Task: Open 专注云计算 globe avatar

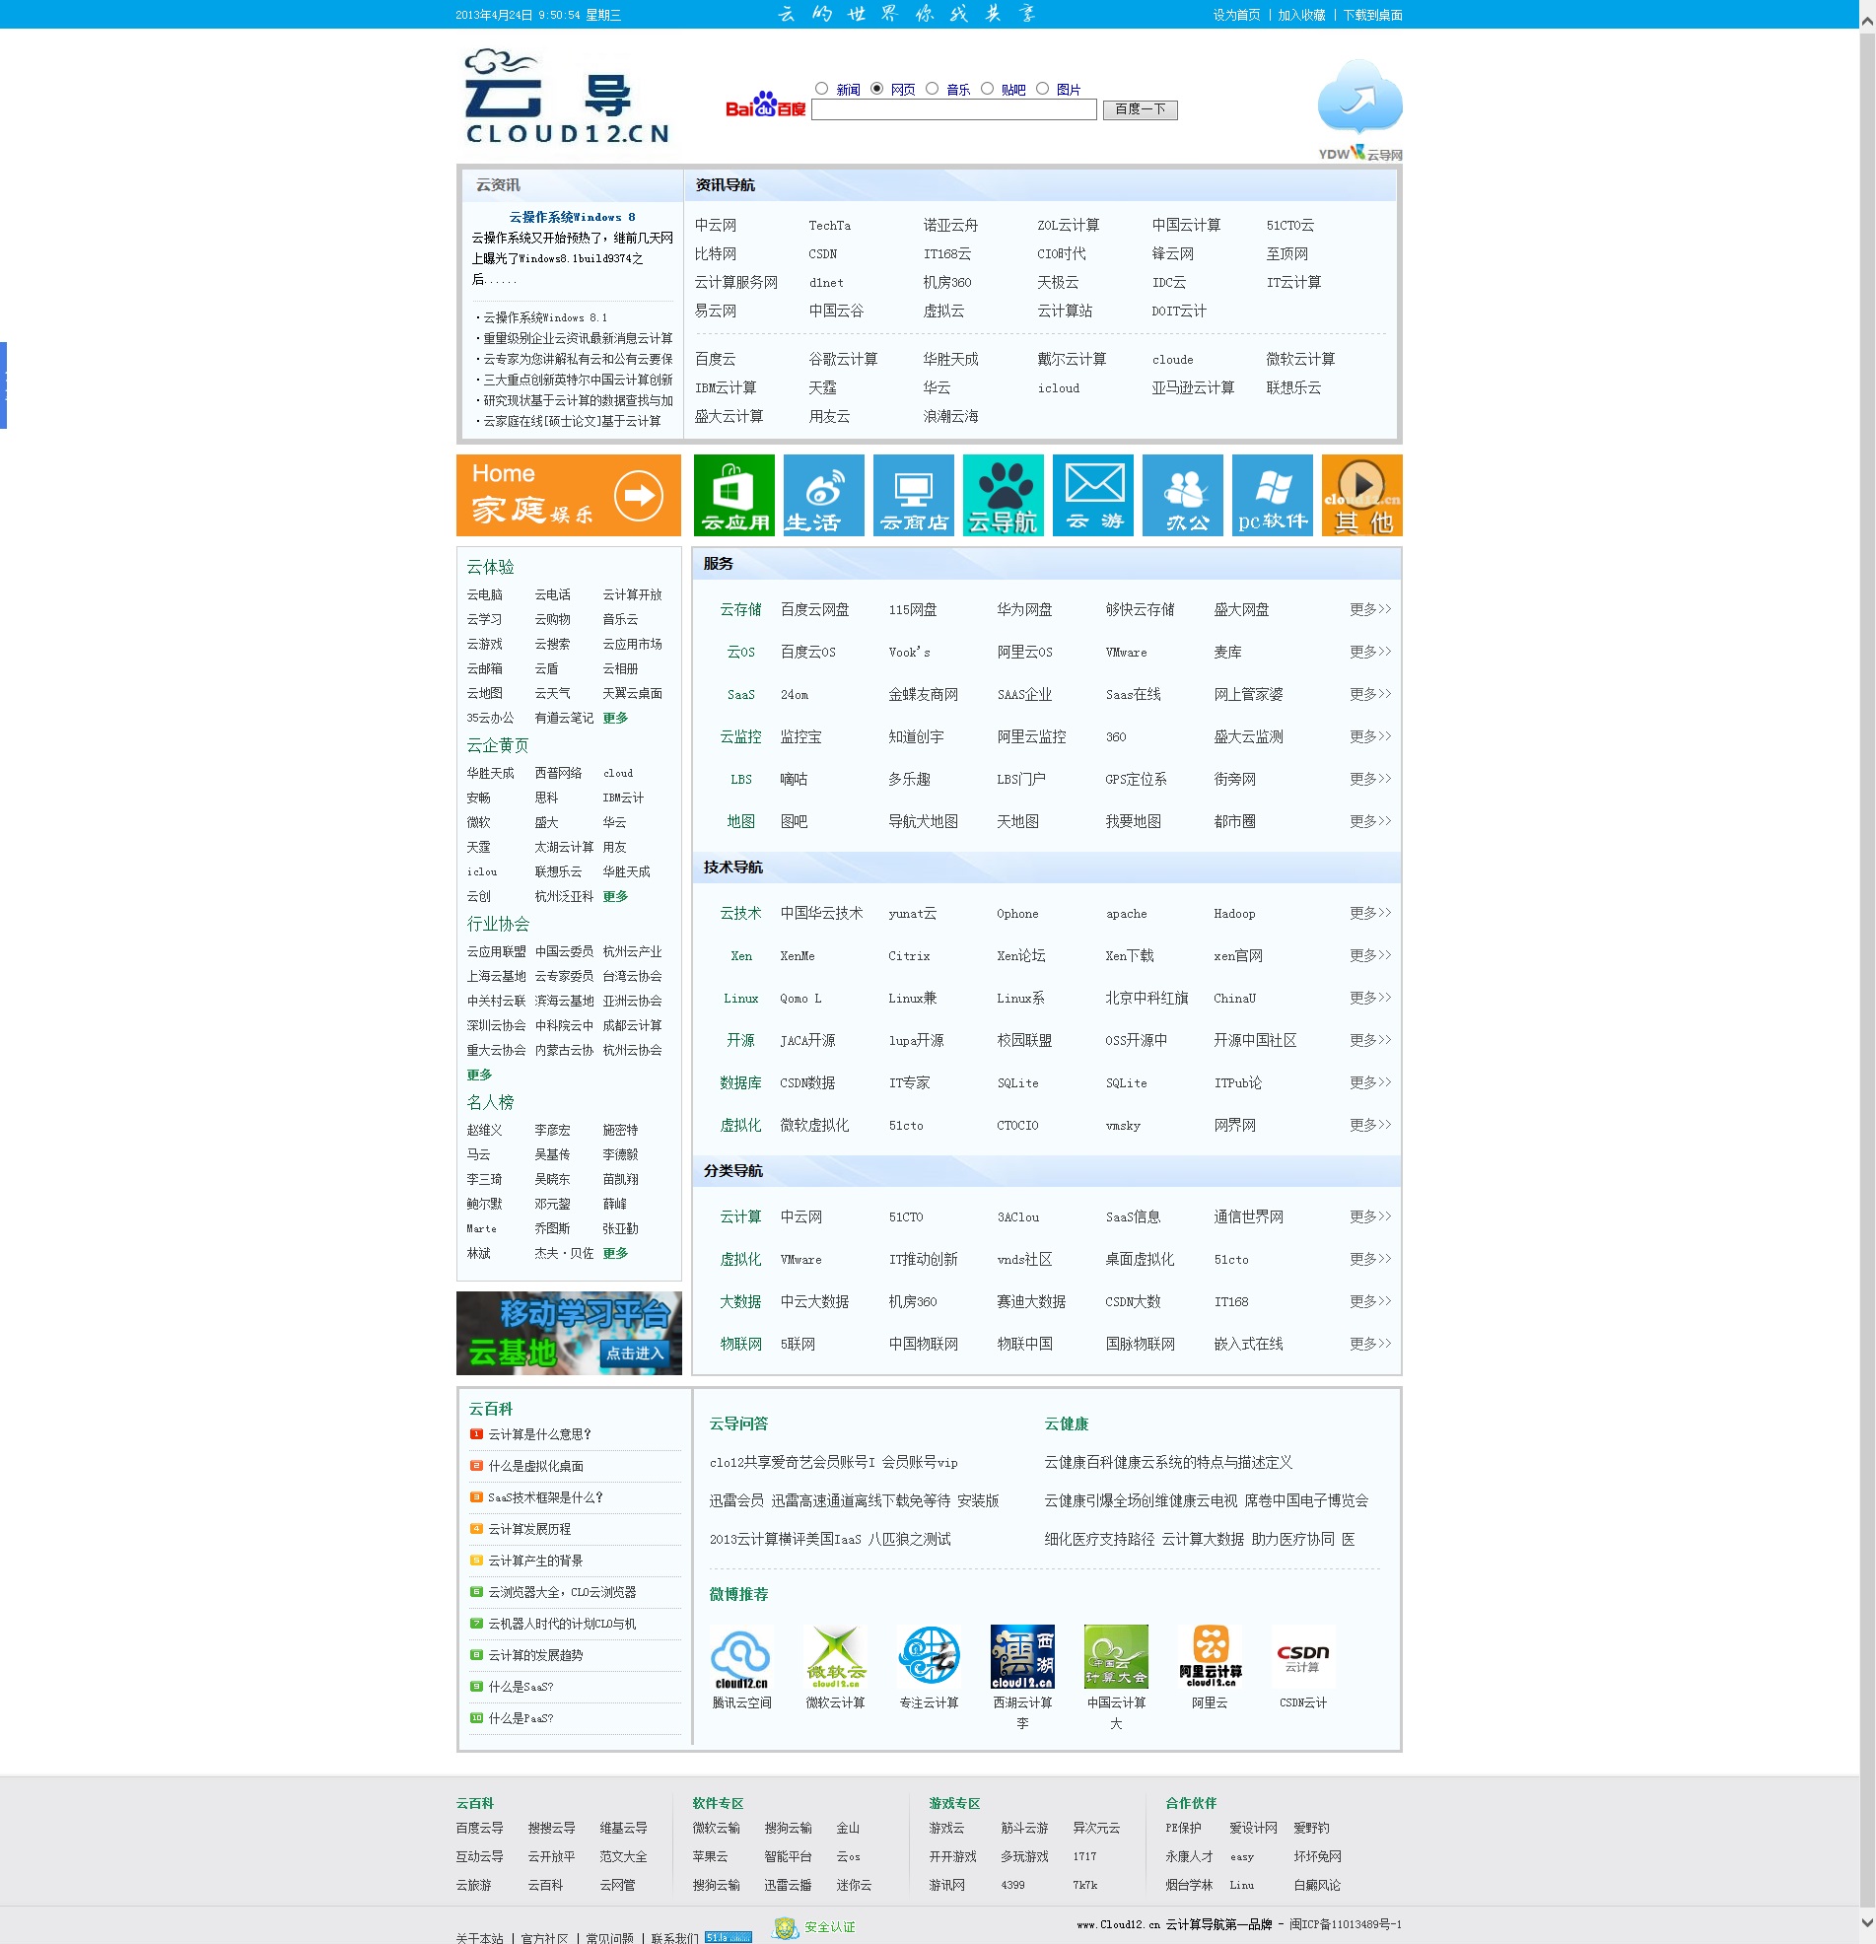Action: [x=929, y=1657]
